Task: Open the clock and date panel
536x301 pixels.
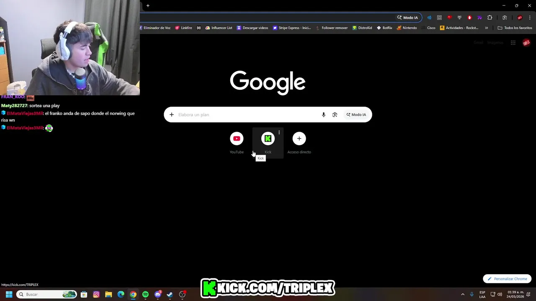Action: point(515,294)
